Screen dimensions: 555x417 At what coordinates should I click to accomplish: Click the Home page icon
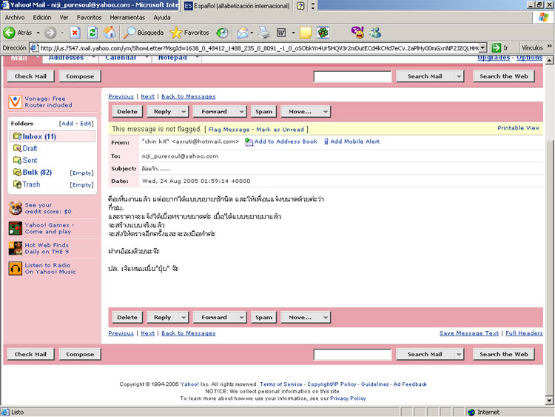110,33
